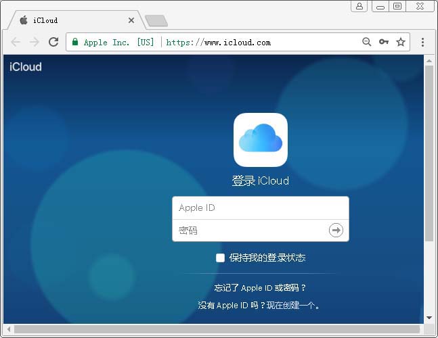
Task: Submit login with the arrow button
Action: pos(336,230)
